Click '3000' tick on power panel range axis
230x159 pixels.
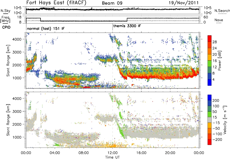[17, 52]
